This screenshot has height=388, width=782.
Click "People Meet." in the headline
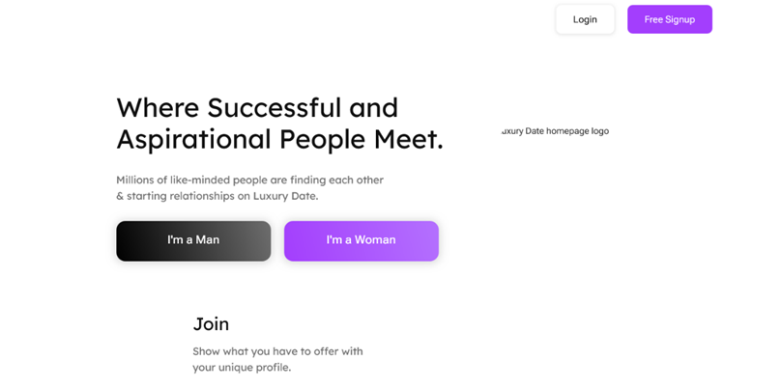pyautogui.click(x=362, y=139)
